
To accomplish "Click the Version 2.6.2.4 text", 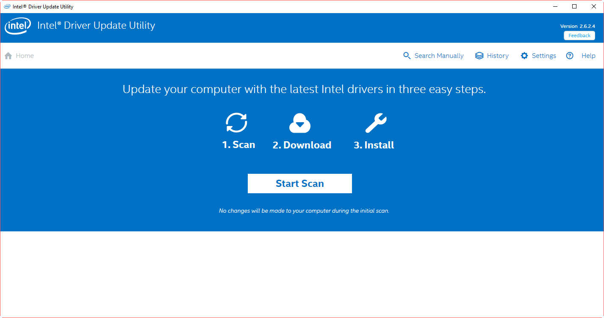I will tap(577, 26).
